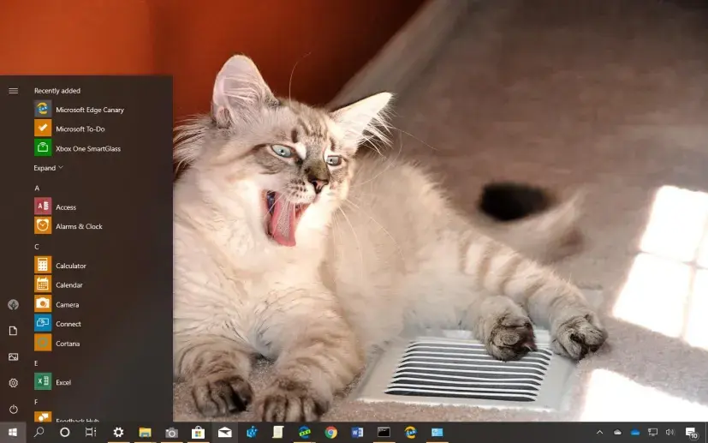Open Google Chrome from the taskbar
Viewport: 708px width, 443px height.
[330, 433]
